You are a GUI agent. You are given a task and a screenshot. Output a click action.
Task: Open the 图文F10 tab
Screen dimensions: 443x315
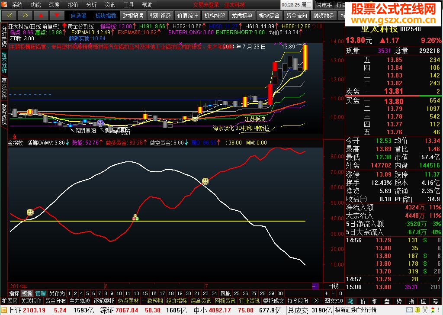pos(334,301)
